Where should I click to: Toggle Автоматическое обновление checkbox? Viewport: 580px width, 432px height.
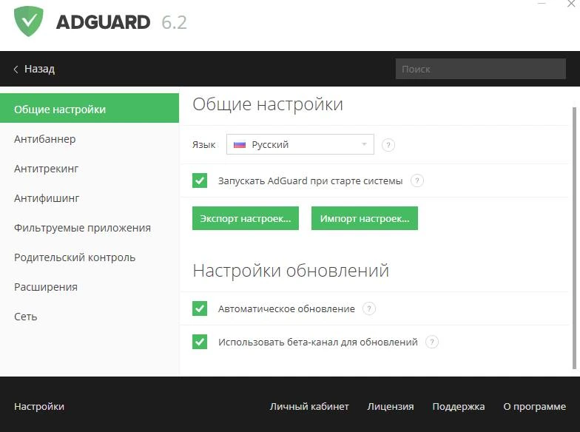[x=200, y=308]
